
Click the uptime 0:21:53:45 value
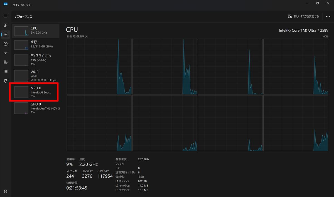[77, 188]
